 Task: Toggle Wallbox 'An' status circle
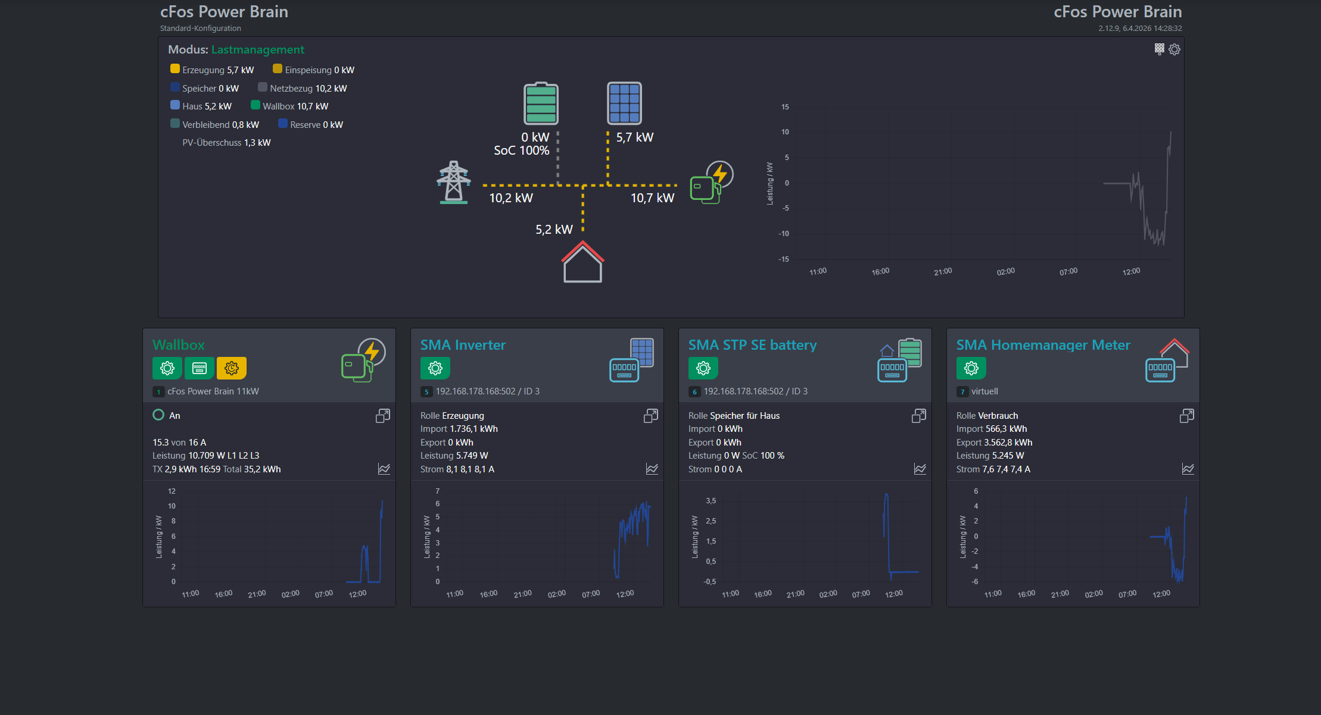click(158, 415)
